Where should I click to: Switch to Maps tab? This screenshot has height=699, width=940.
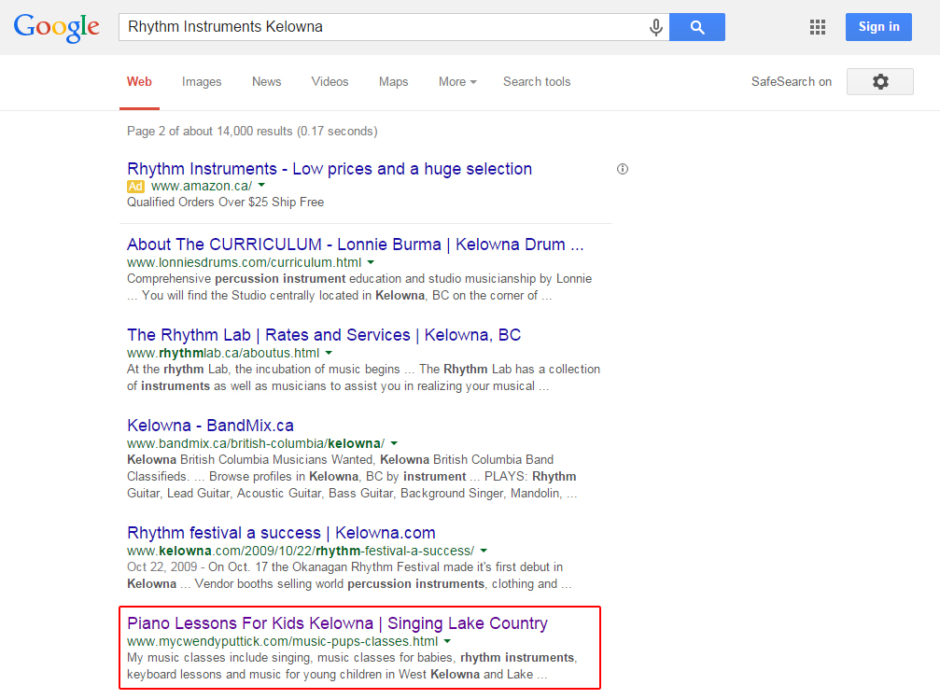pos(393,82)
